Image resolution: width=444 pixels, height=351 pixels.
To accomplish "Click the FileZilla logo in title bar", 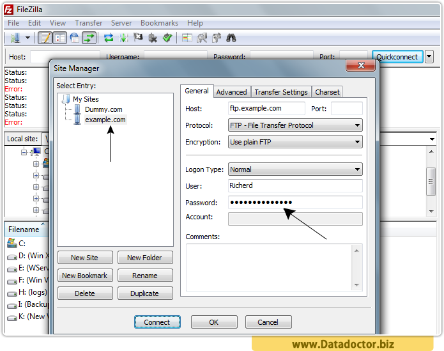I will point(8,10).
